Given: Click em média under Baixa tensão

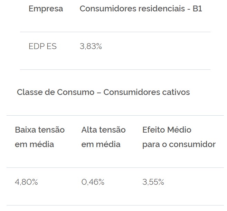Looking at the screenshot, I should (34, 144).
